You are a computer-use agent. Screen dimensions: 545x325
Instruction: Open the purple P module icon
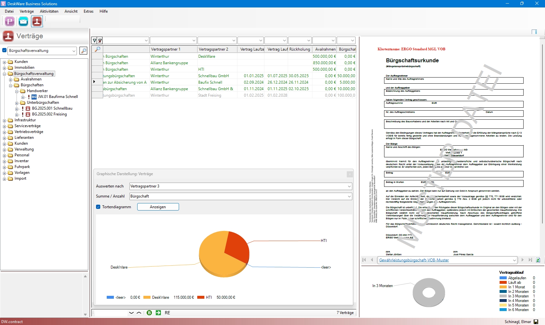[x=10, y=21]
